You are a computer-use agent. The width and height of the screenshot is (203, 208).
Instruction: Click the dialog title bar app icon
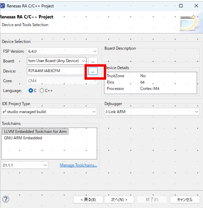click(x=3, y=6)
